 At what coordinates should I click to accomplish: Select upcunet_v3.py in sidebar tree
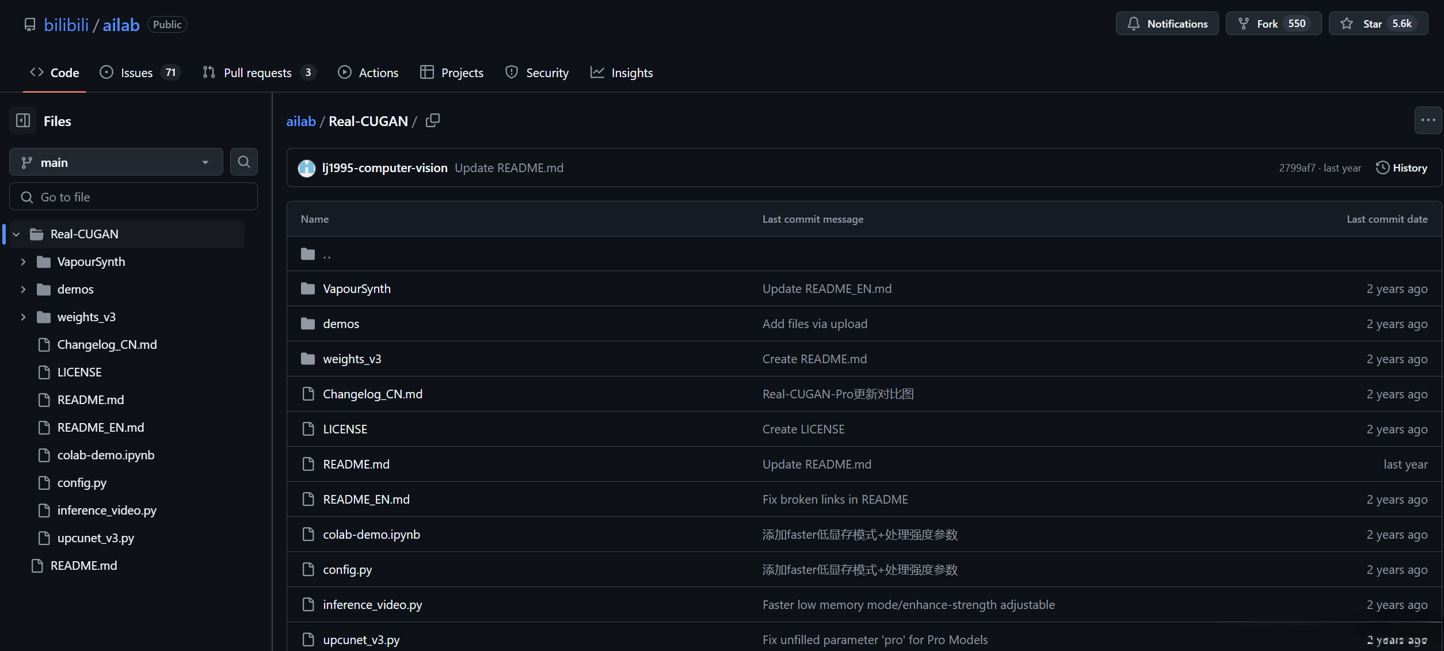pyautogui.click(x=96, y=538)
